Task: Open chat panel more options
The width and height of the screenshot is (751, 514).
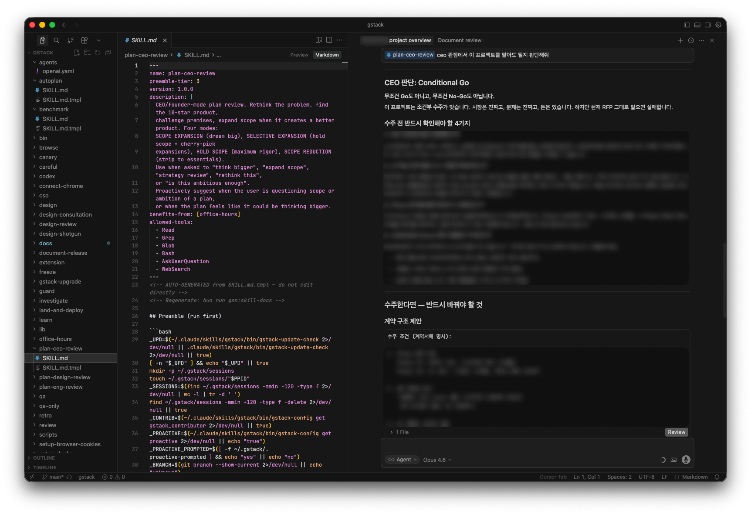Action: click(701, 40)
